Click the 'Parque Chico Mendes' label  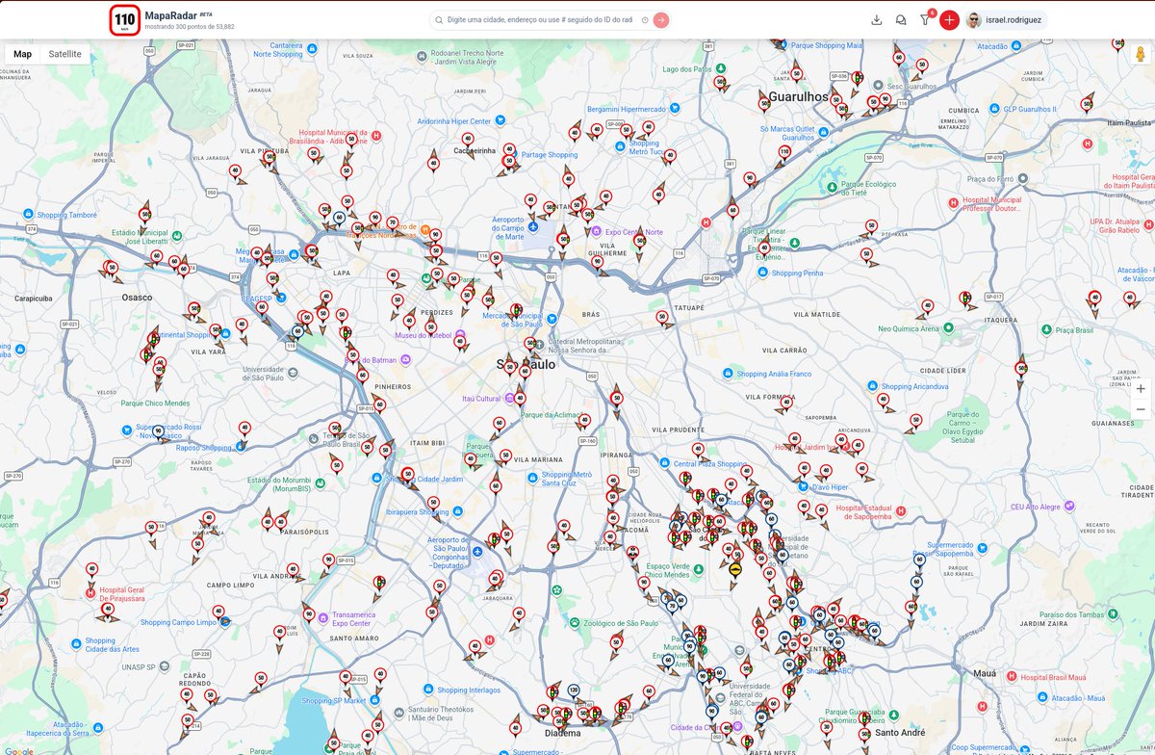click(155, 403)
